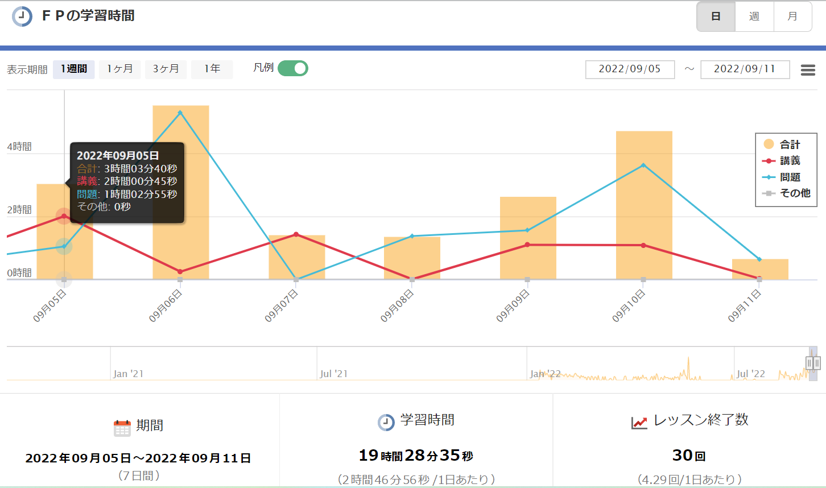Click the calendar icon next to 期間
The image size is (826, 488).
(x=122, y=428)
